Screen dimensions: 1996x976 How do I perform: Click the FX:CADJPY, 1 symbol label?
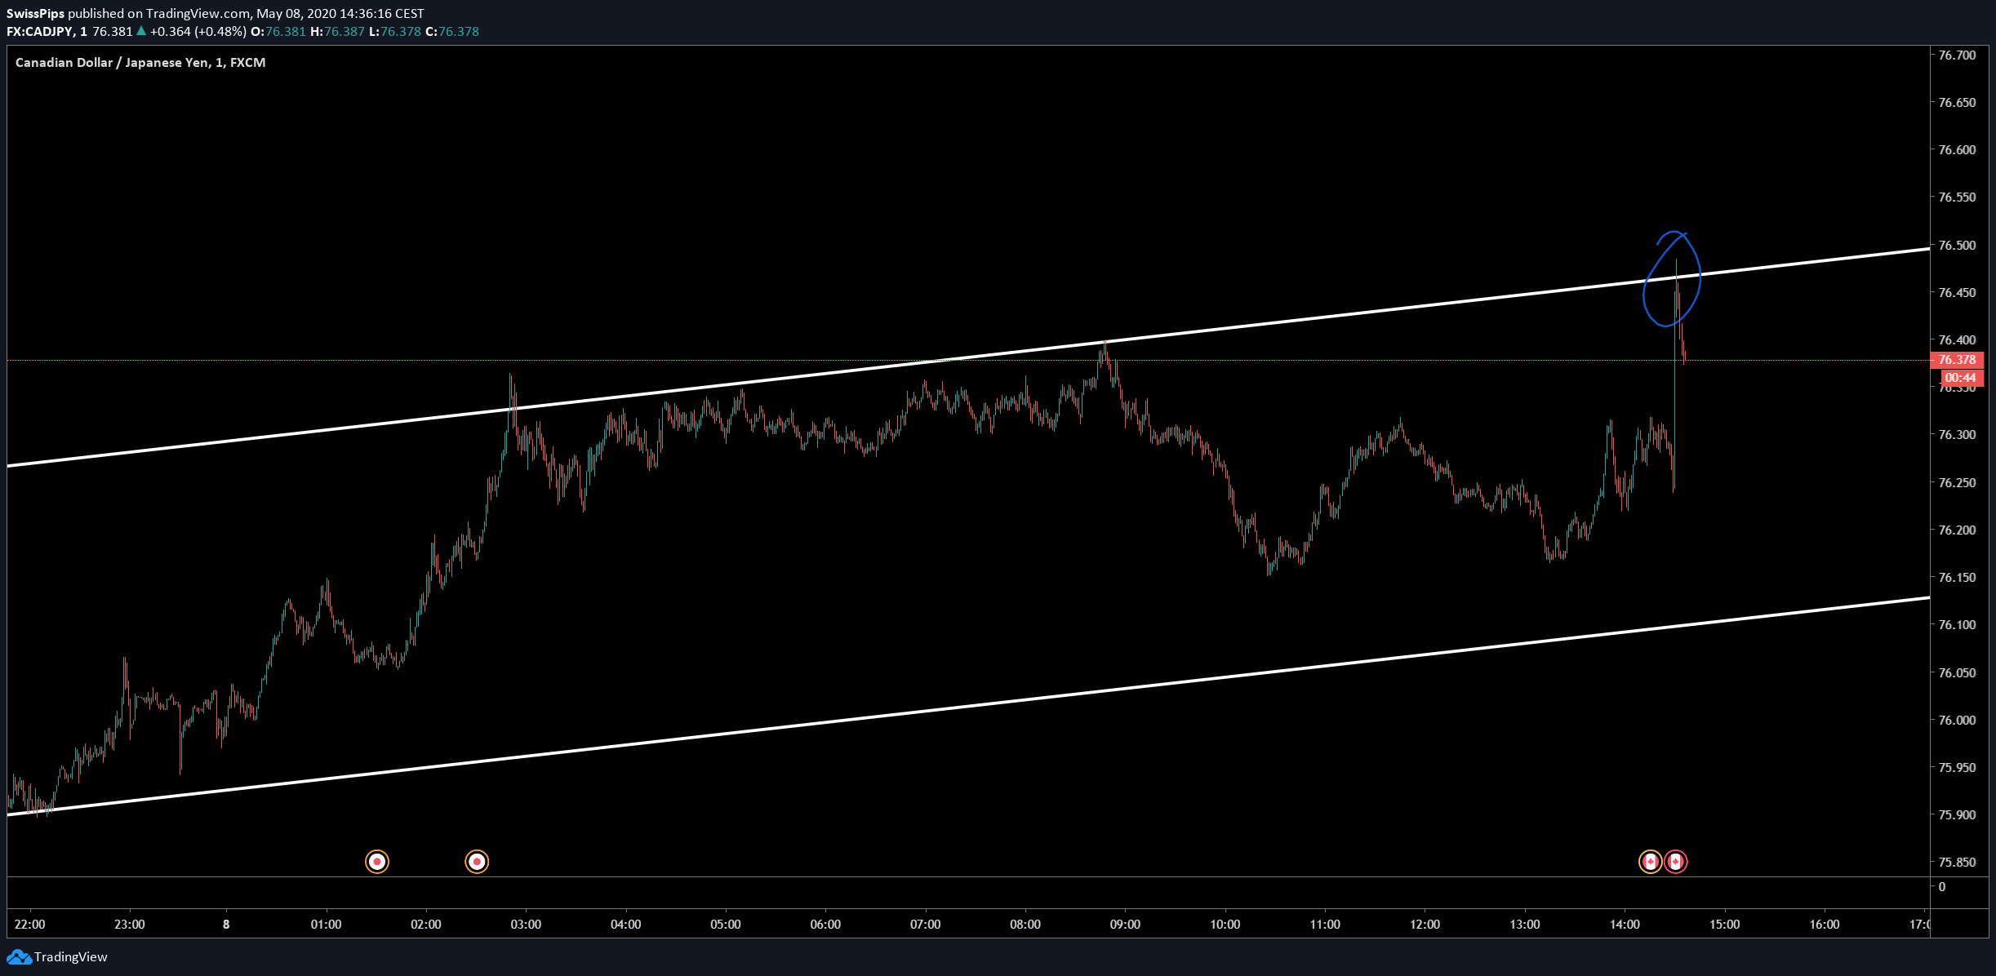point(47,31)
